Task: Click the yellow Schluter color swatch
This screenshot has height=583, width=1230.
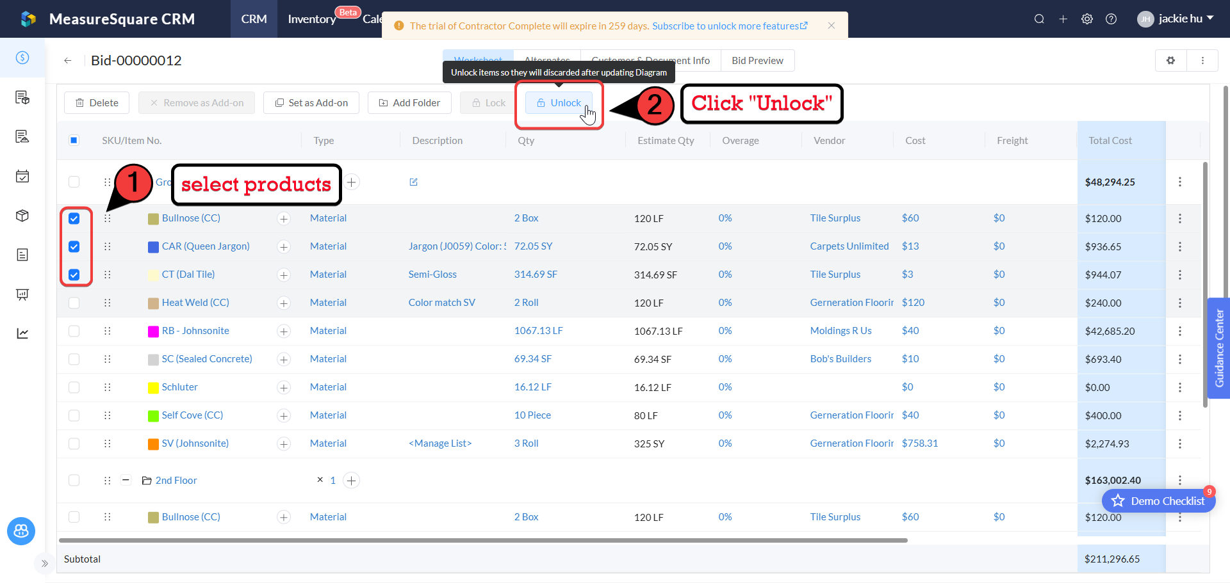Action: (x=153, y=388)
